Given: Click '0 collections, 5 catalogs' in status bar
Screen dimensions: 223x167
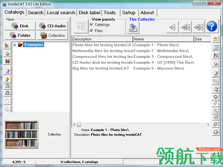Looking at the screenshot, I should pyautogui.click(x=80, y=162).
